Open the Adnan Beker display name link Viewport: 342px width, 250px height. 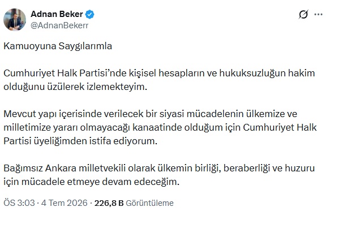pos(57,14)
